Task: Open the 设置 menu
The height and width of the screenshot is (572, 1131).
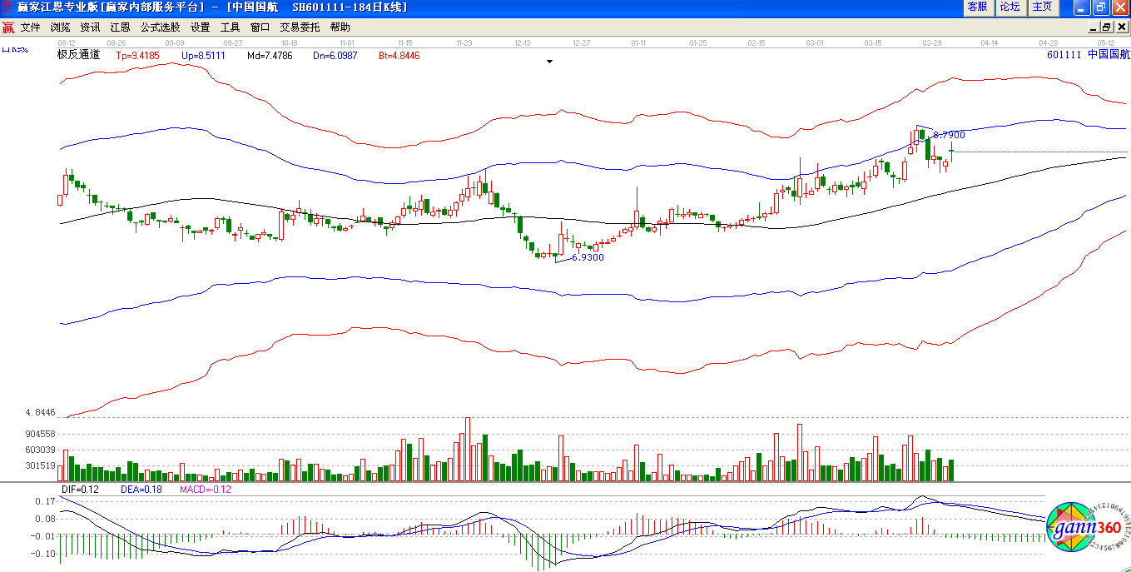Action: 200,27
